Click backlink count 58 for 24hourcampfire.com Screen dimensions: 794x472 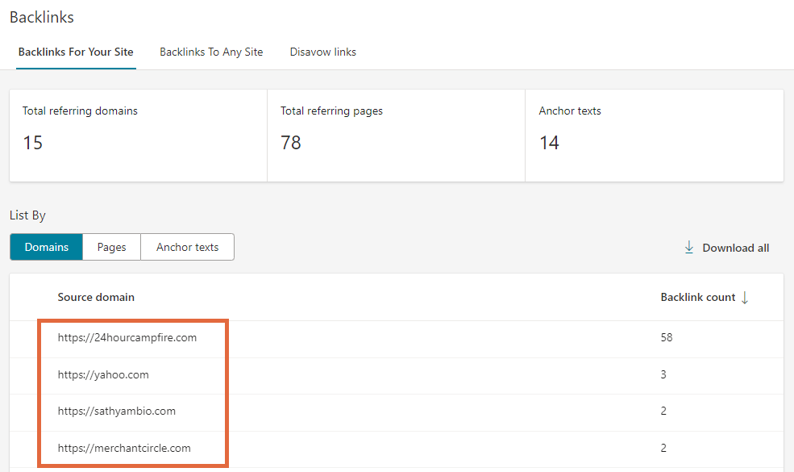tap(667, 338)
